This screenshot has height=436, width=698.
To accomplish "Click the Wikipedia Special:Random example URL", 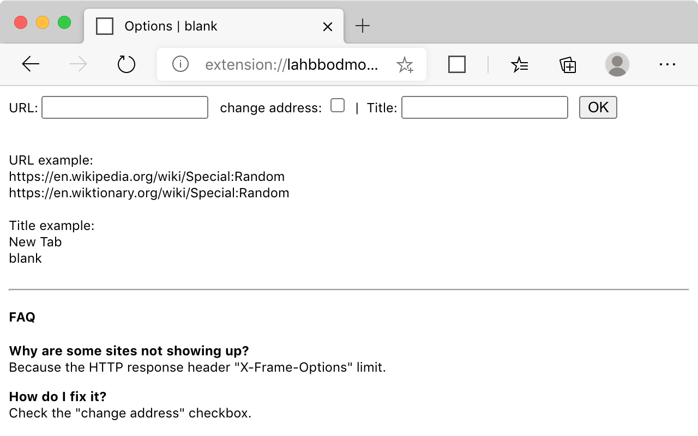I will pyautogui.click(x=147, y=177).
